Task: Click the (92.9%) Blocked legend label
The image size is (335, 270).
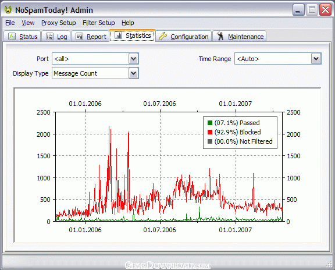Action: [237, 132]
